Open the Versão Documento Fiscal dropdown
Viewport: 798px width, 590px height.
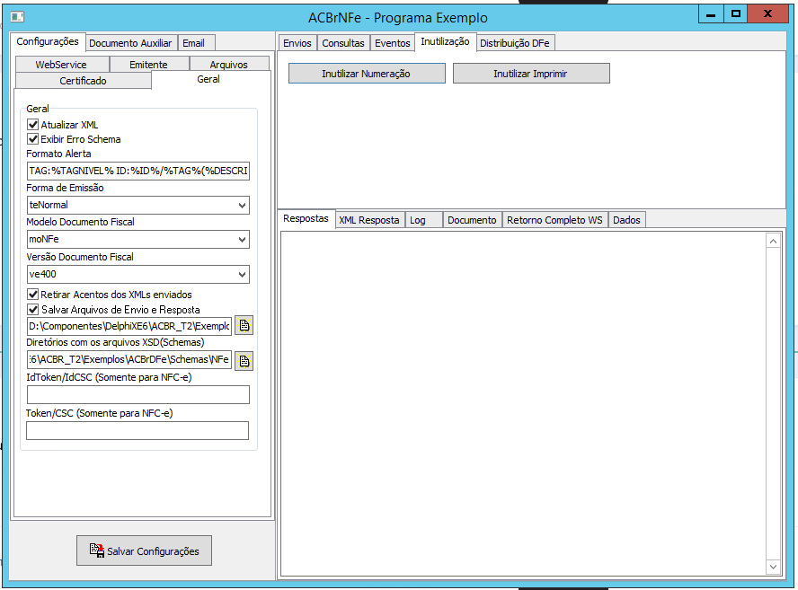point(243,275)
